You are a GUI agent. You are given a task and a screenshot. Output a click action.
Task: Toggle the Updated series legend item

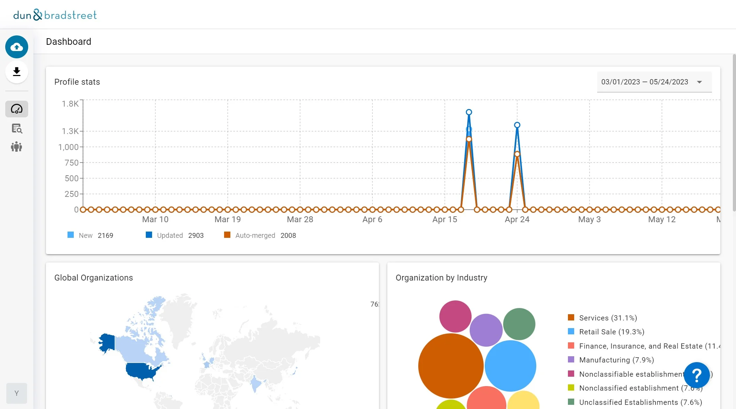[x=175, y=235]
